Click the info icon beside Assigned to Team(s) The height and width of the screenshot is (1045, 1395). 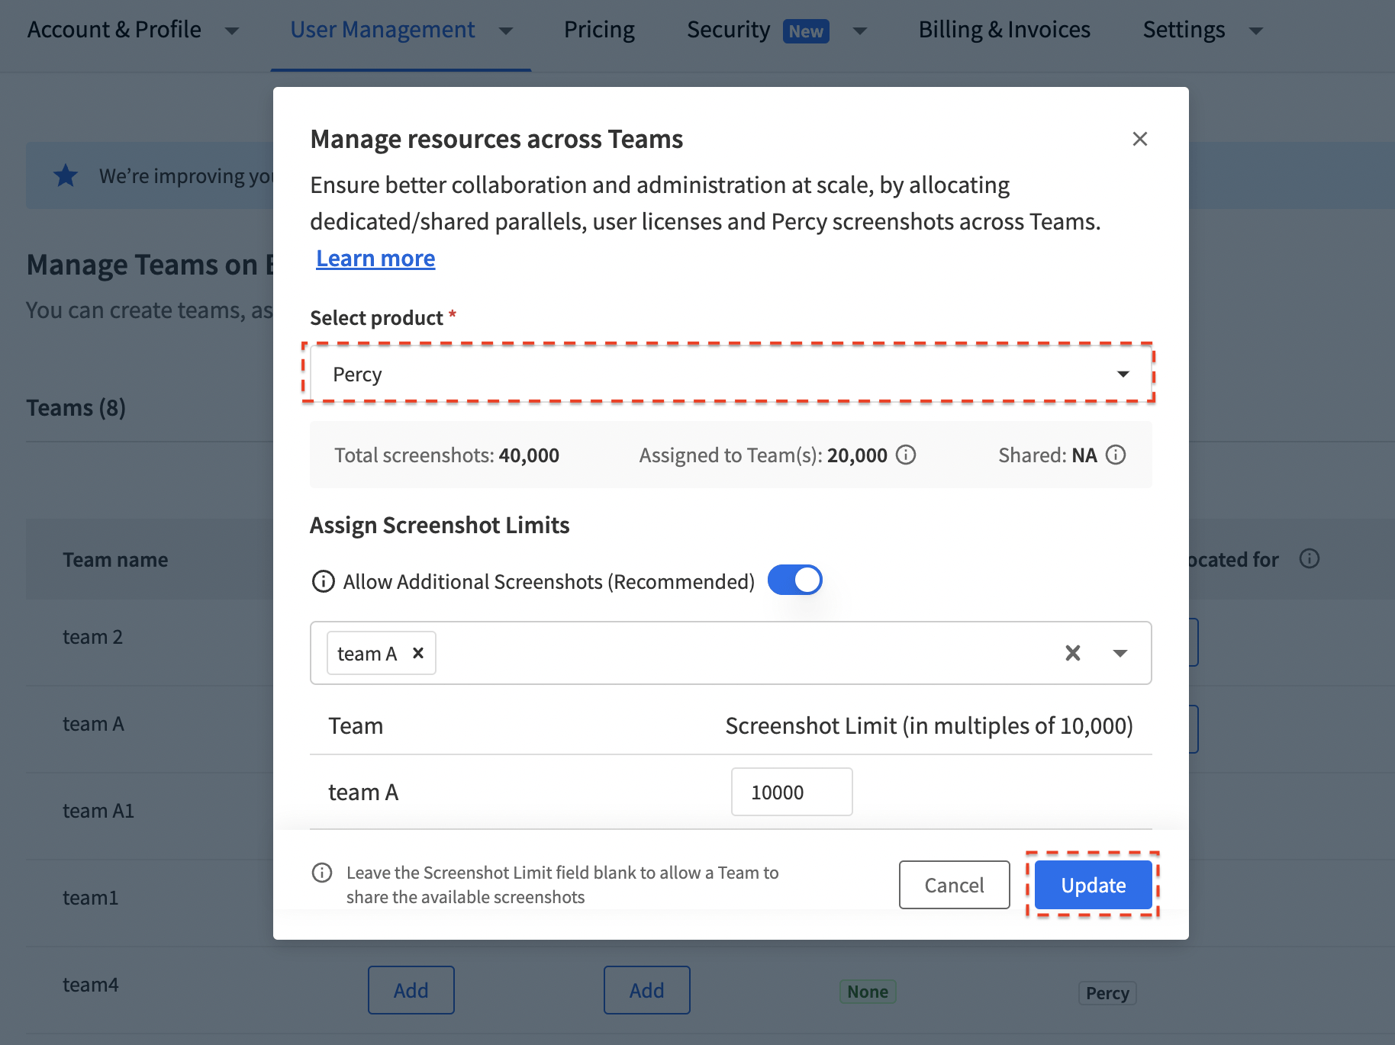click(x=906, y=455)
